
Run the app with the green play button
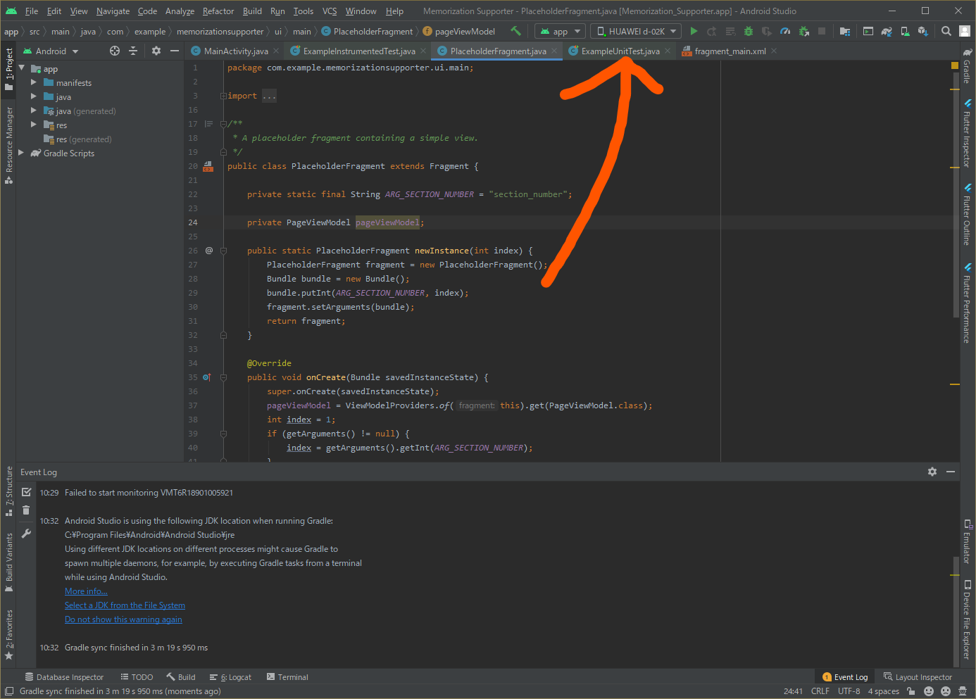(x=694, y=31)
